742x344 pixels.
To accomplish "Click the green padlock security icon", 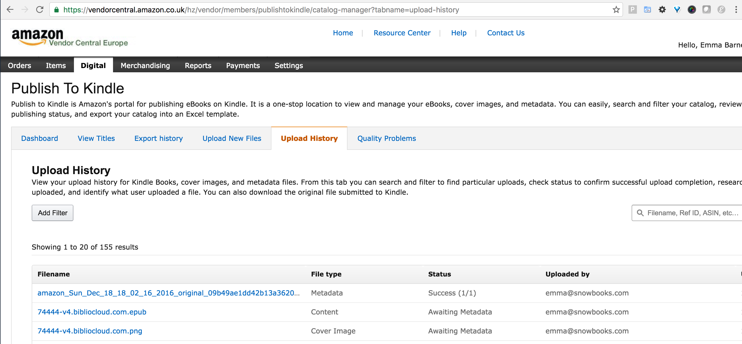I will coord(57,10).
